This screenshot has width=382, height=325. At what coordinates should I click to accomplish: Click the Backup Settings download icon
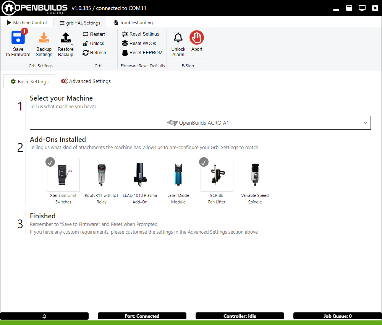click(44, 38)
